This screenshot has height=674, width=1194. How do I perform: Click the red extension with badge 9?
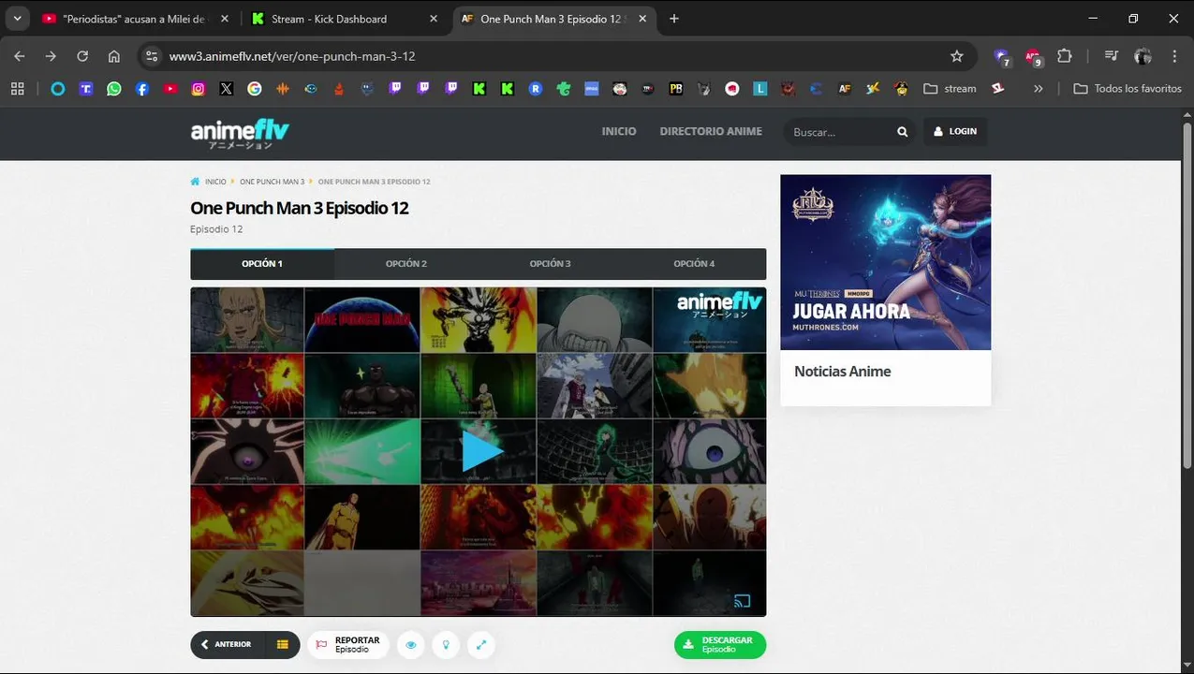click(x=1033, y=57)
